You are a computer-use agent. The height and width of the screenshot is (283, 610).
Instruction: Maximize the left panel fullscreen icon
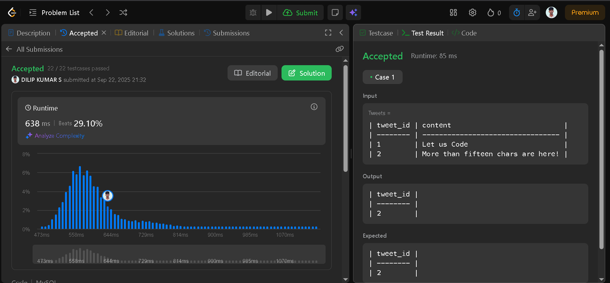[328, 33]
